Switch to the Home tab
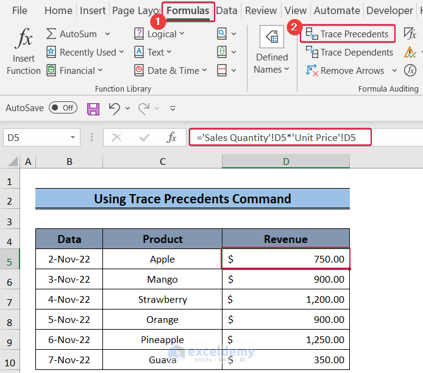The height and width of the screenshot is (373, 423). point(59,10)
